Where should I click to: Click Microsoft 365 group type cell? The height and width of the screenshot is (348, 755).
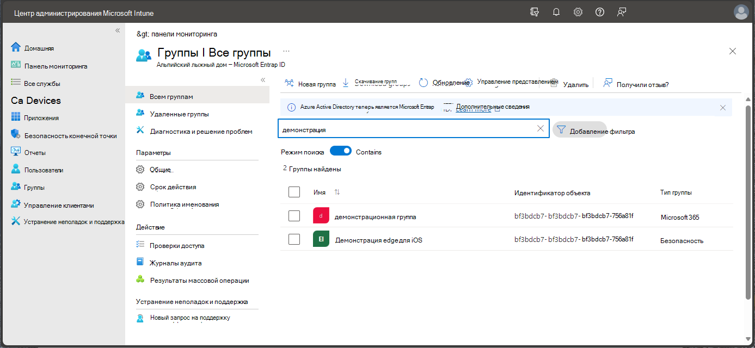[680, 217]
